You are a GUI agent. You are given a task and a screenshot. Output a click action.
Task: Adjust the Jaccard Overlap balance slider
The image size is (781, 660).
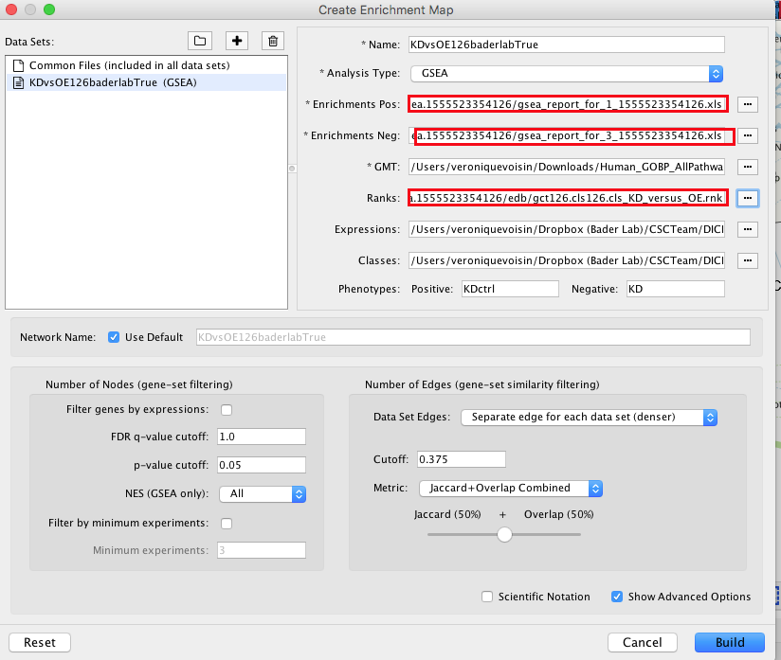tap(504, 534)
